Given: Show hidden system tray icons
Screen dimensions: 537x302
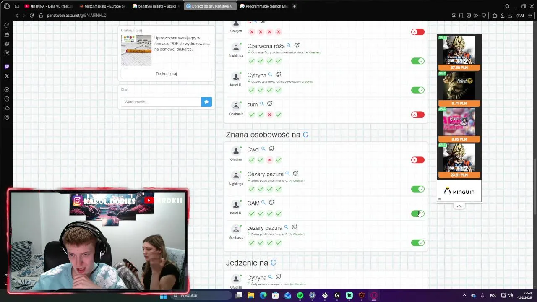Looking at the screenshot, I should [464, 296].
